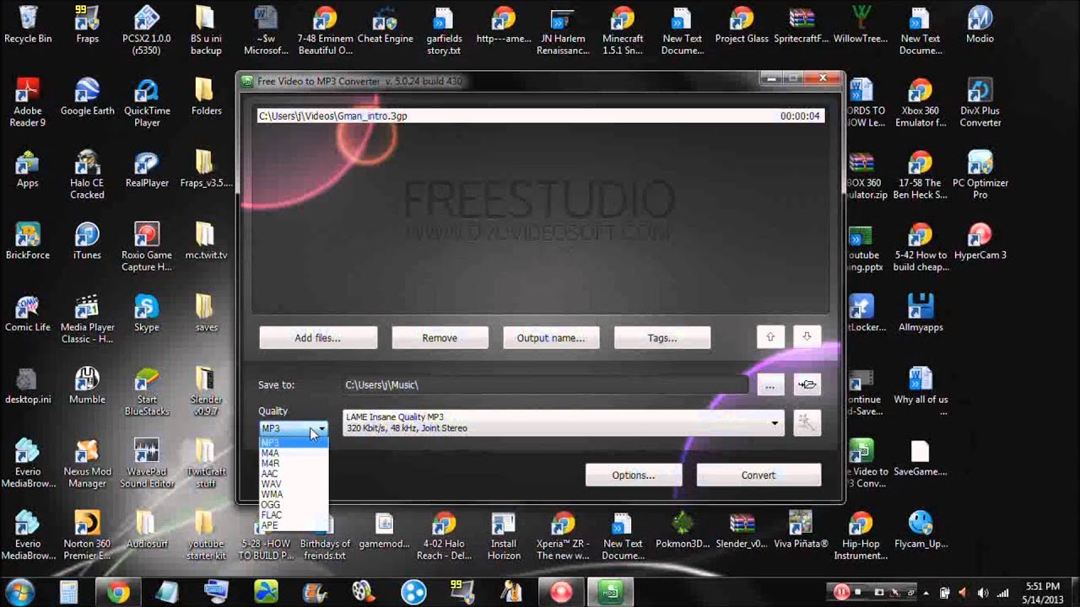Start conversion with the Convert button
The height and width of the screenshot is (607, 1080).
tap(759, 475)
